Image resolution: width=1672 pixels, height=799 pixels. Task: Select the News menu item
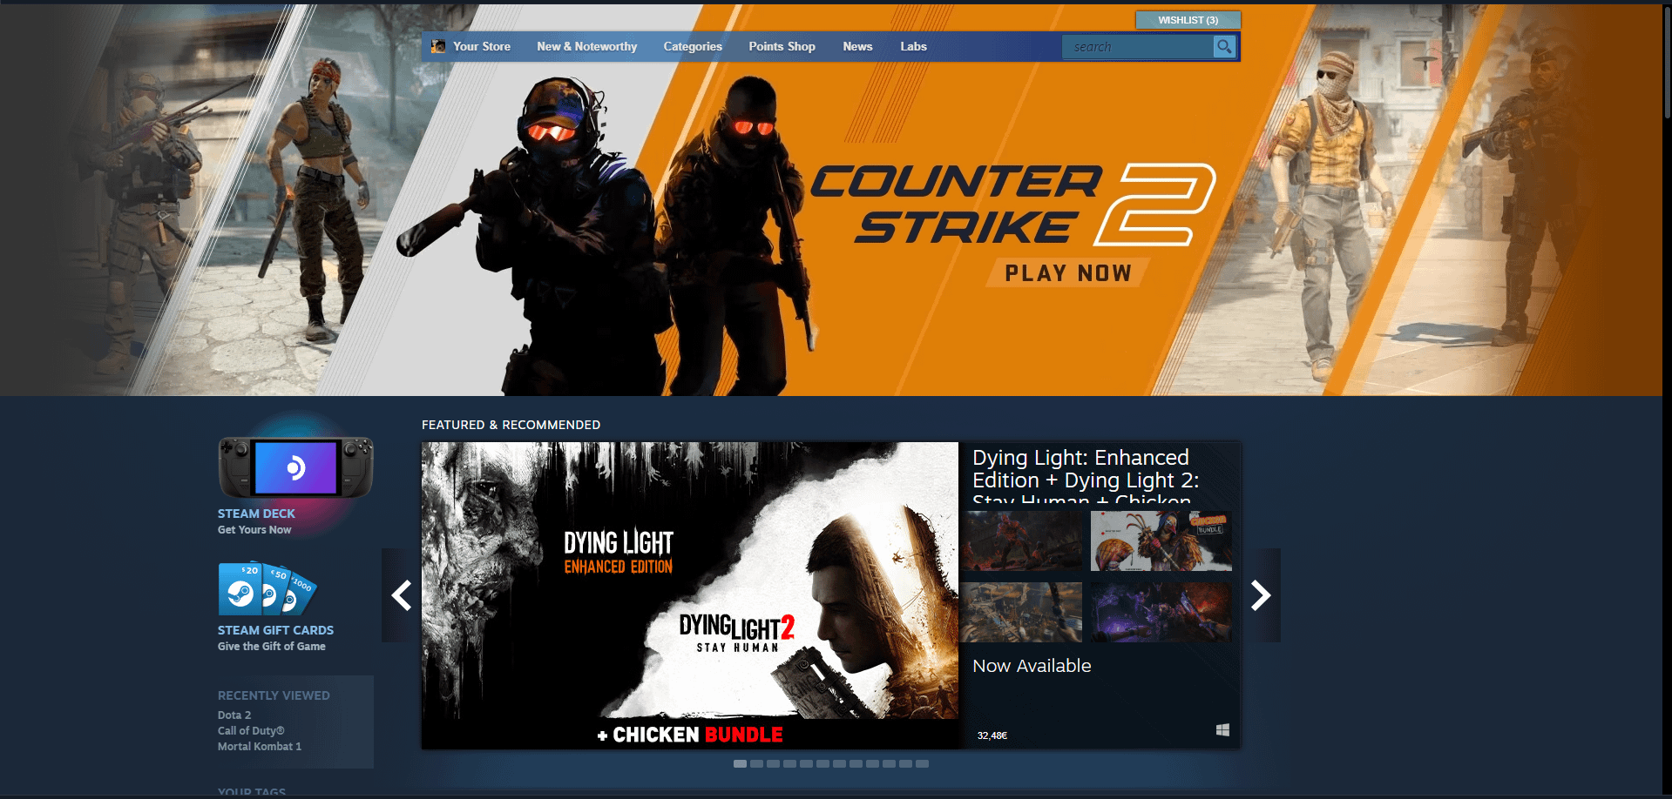tap(857, 46)
